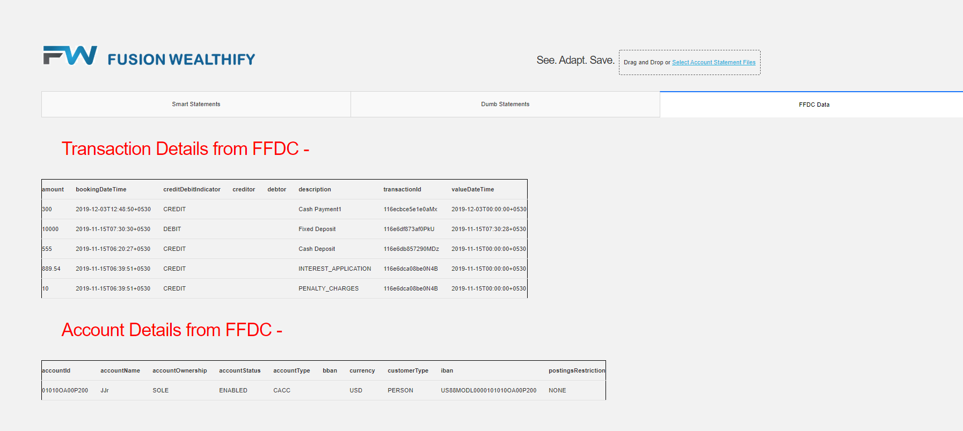
Task: Click the Cash Deposit description
Action: [317, 249]
